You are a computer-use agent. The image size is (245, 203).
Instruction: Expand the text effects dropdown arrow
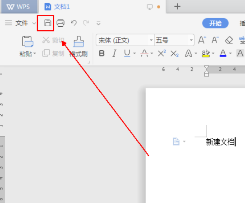[x=196, y=53]
